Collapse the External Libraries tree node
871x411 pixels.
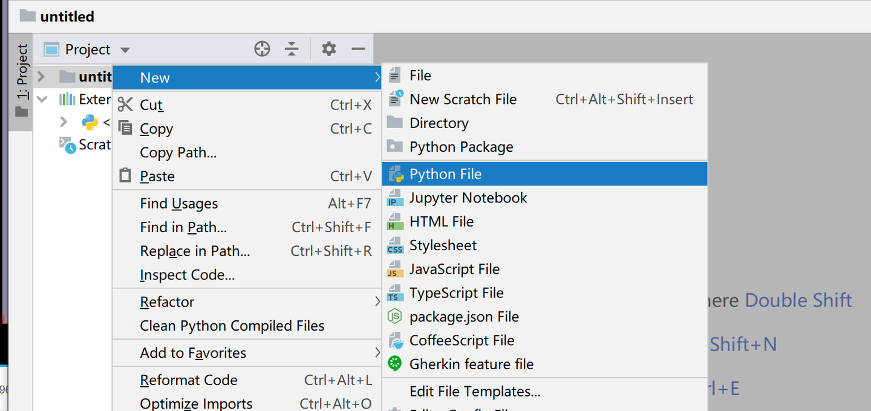tap(42, 99)
